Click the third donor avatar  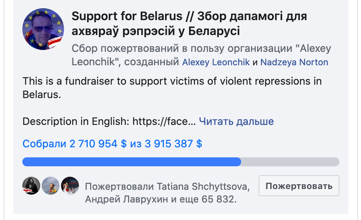pos(70,186)
